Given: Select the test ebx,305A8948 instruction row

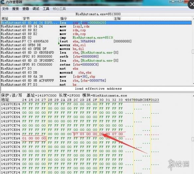Looking at the screenshot, I should 96,41.
